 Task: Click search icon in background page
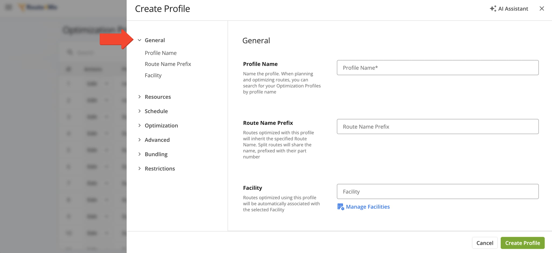tap(70, 52)
